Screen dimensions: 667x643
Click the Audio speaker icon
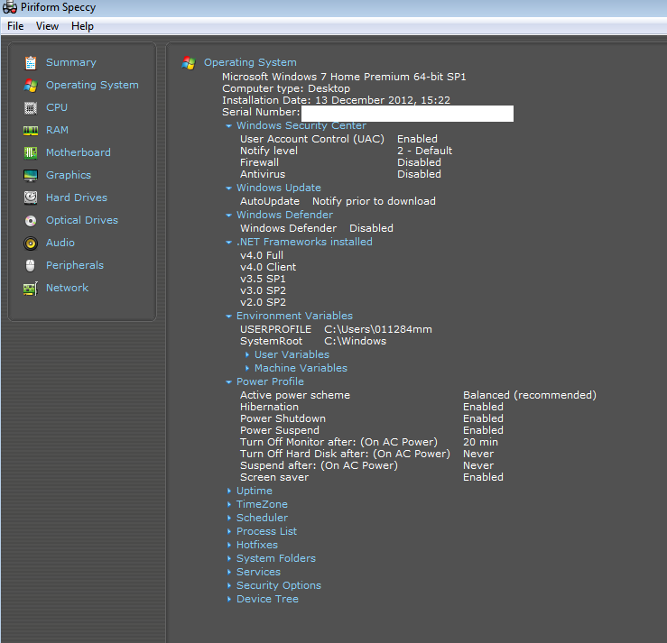[31, 243]
